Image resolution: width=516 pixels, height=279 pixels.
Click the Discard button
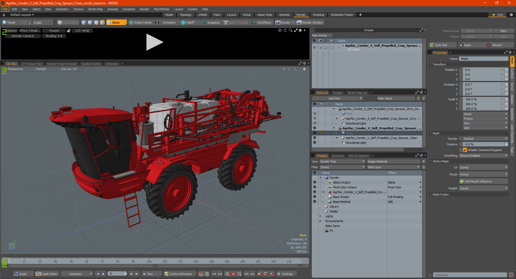pos(500,45)
